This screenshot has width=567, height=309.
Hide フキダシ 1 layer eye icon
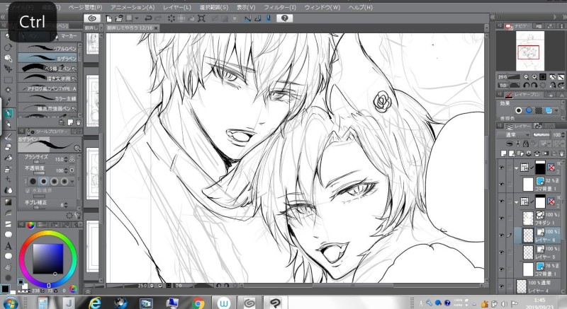[501, 218]
